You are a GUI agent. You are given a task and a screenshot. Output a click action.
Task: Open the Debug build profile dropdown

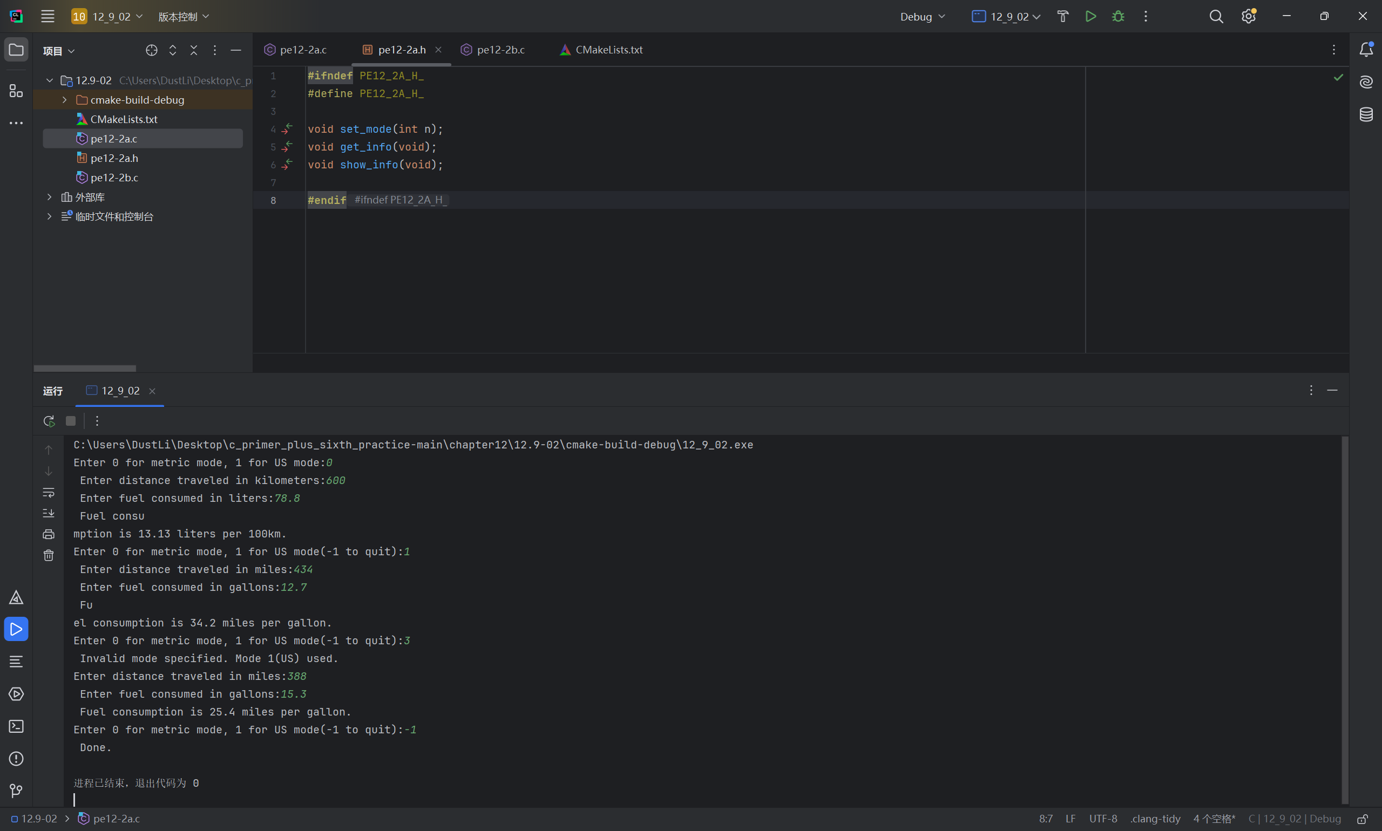click(922, 17)
